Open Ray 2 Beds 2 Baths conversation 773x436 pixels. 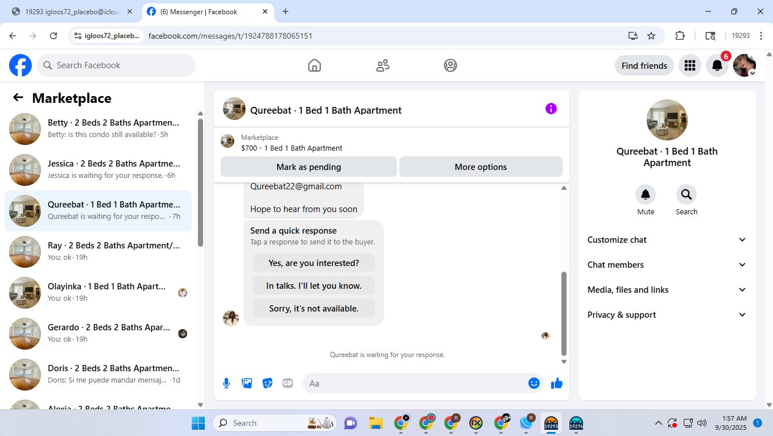[98, 252]
